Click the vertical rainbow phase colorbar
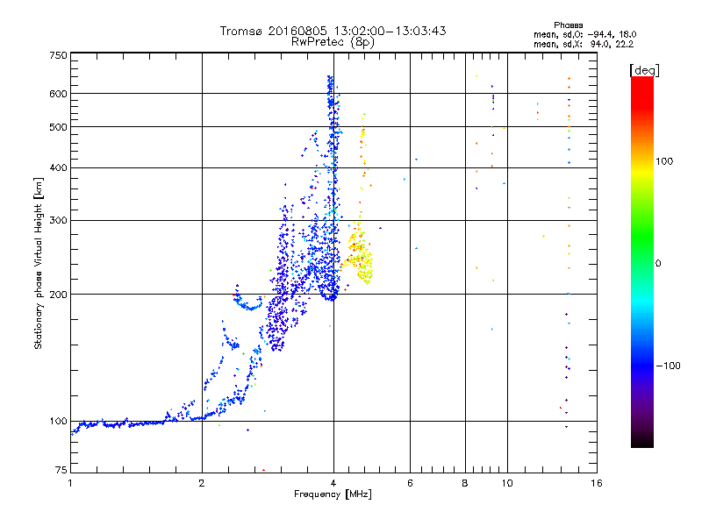The width and height of the screenshot is (702, 526). click(642, 262)
